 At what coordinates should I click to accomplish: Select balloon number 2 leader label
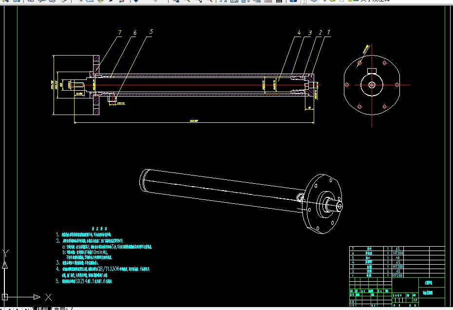tap(320, 32)
